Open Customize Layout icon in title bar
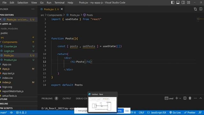 point(188,3)
